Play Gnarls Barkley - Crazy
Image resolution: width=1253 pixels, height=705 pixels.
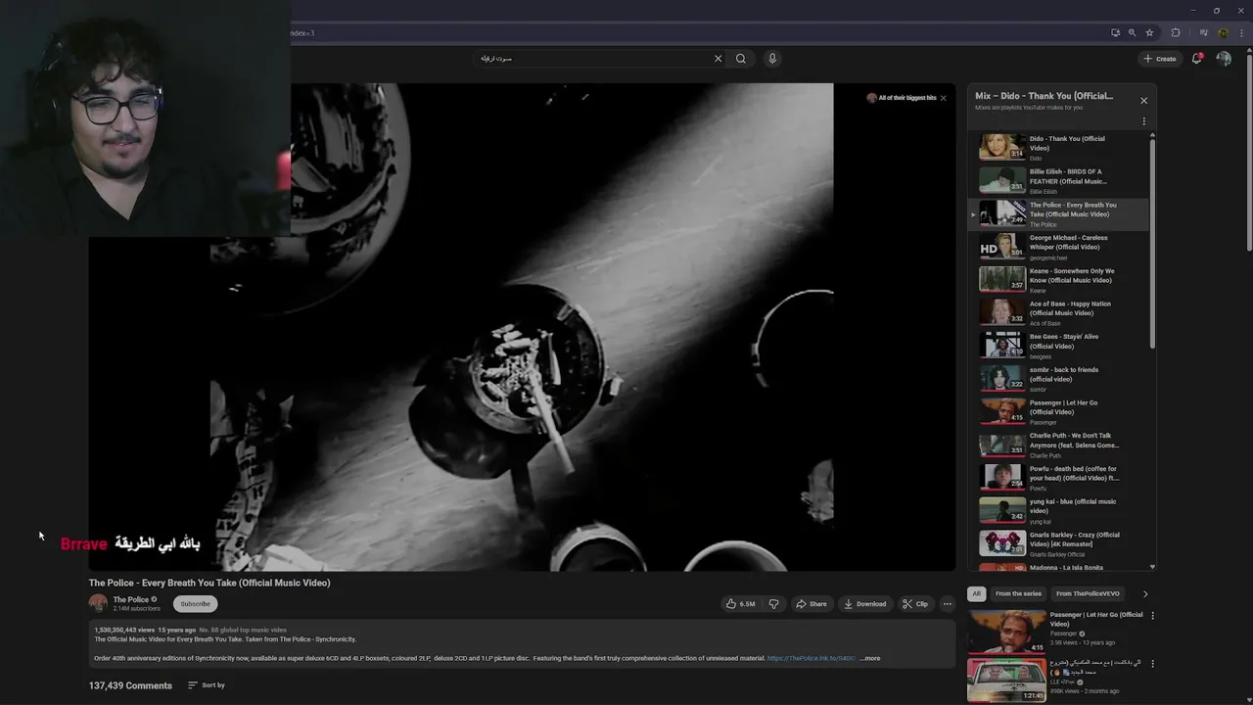coord(1058,543)
